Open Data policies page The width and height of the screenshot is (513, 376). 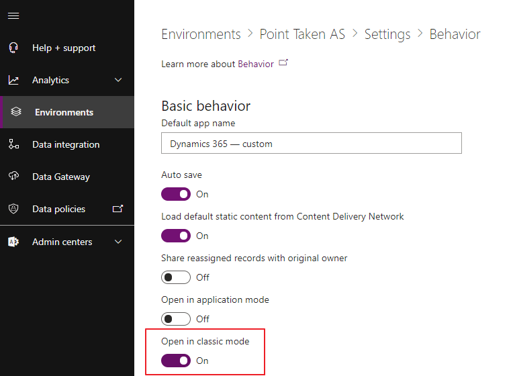coord(67,209)
